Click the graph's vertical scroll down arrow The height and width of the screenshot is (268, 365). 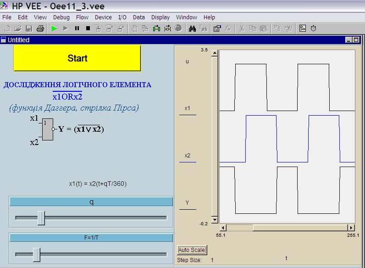215,219
